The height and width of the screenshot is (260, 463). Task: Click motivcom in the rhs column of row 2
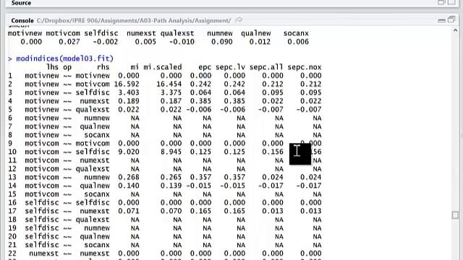(93, 84)
